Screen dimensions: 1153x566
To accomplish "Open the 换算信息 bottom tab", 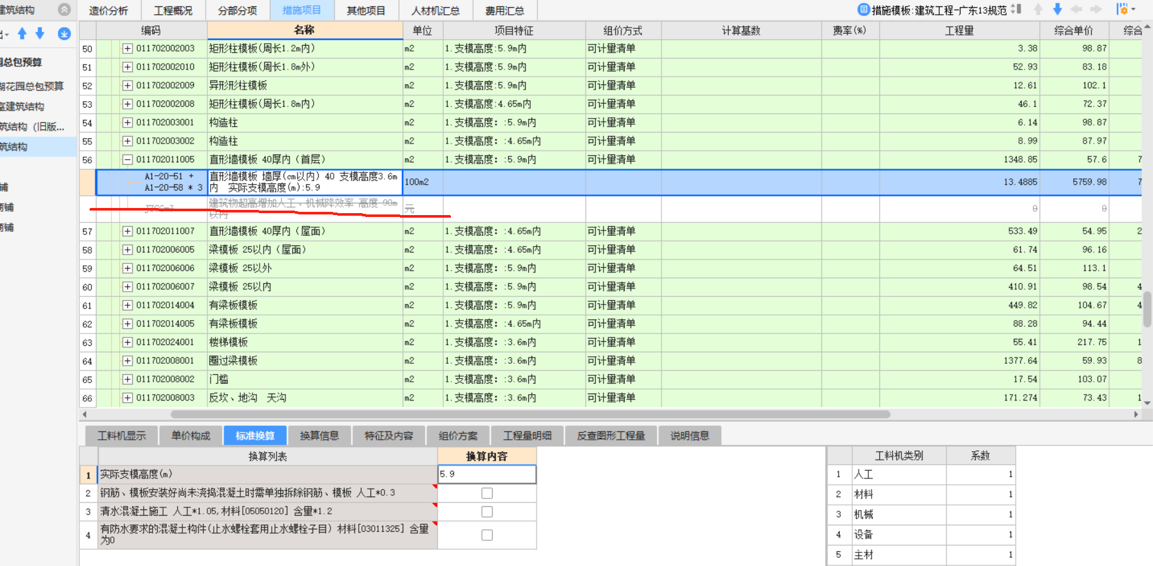I will pos(319,436).
